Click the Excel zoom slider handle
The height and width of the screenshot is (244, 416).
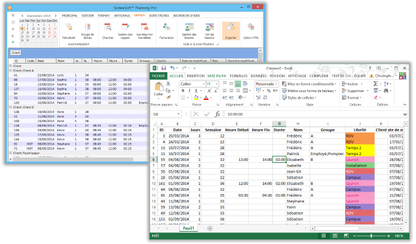tap(371, 236)
